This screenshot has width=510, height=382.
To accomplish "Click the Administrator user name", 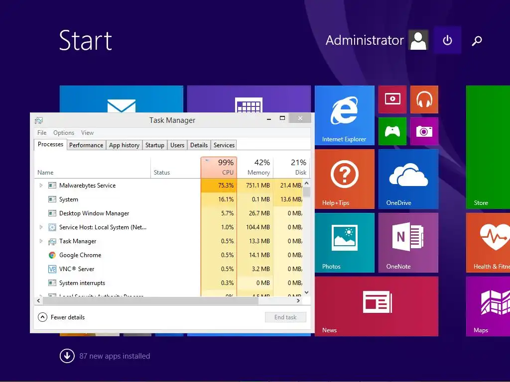I will (x=365, y=40).
